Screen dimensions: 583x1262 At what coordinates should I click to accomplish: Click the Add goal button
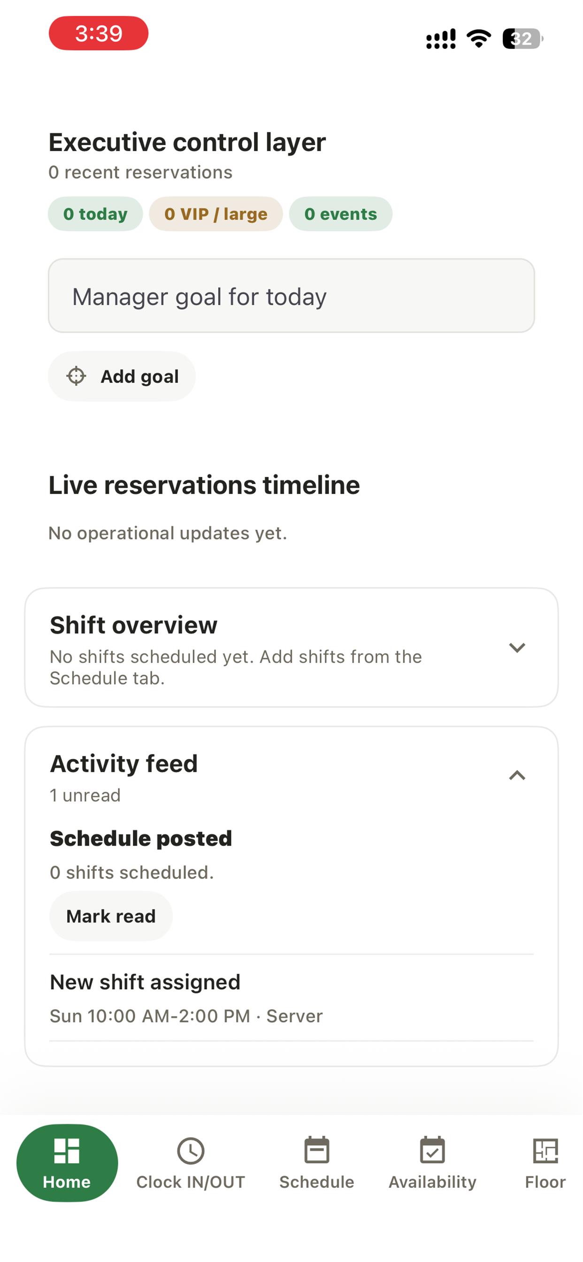click(x=122, y=376)
